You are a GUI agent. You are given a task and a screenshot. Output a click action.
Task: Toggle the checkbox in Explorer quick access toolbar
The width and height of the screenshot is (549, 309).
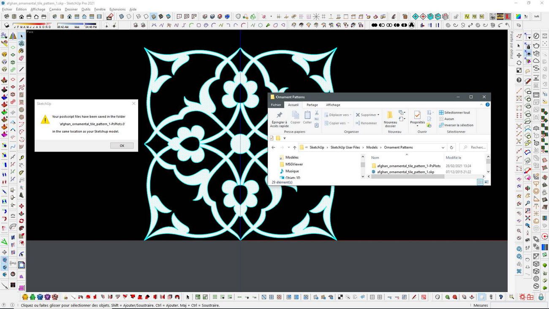(272, 138)
